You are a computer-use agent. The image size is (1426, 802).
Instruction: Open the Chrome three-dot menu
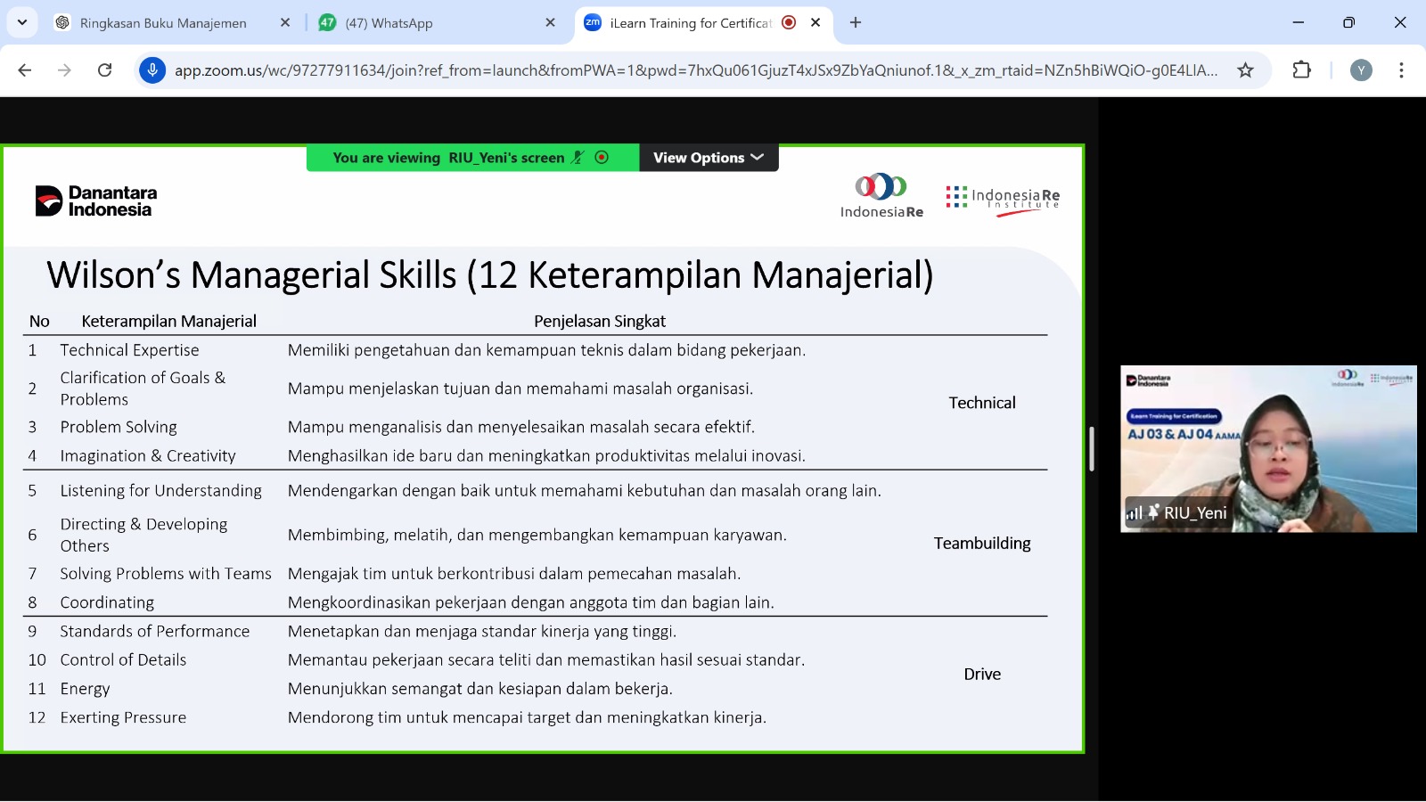(x=1401, y=70)
